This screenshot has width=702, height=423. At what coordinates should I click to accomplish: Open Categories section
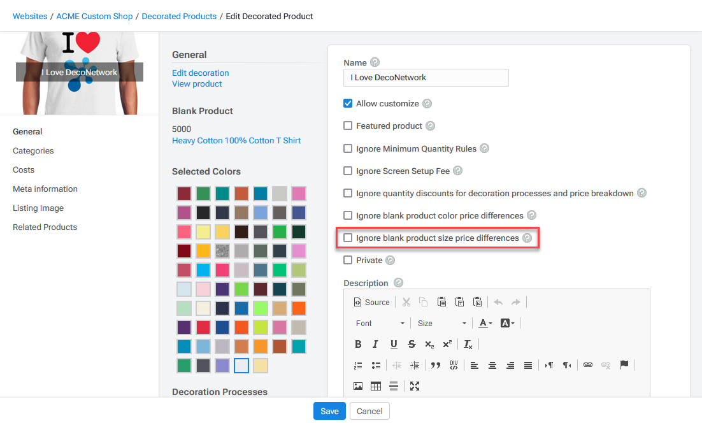coord(33,151)
